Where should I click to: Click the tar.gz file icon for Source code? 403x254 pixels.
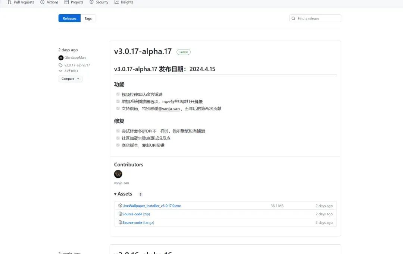point(120,222)
